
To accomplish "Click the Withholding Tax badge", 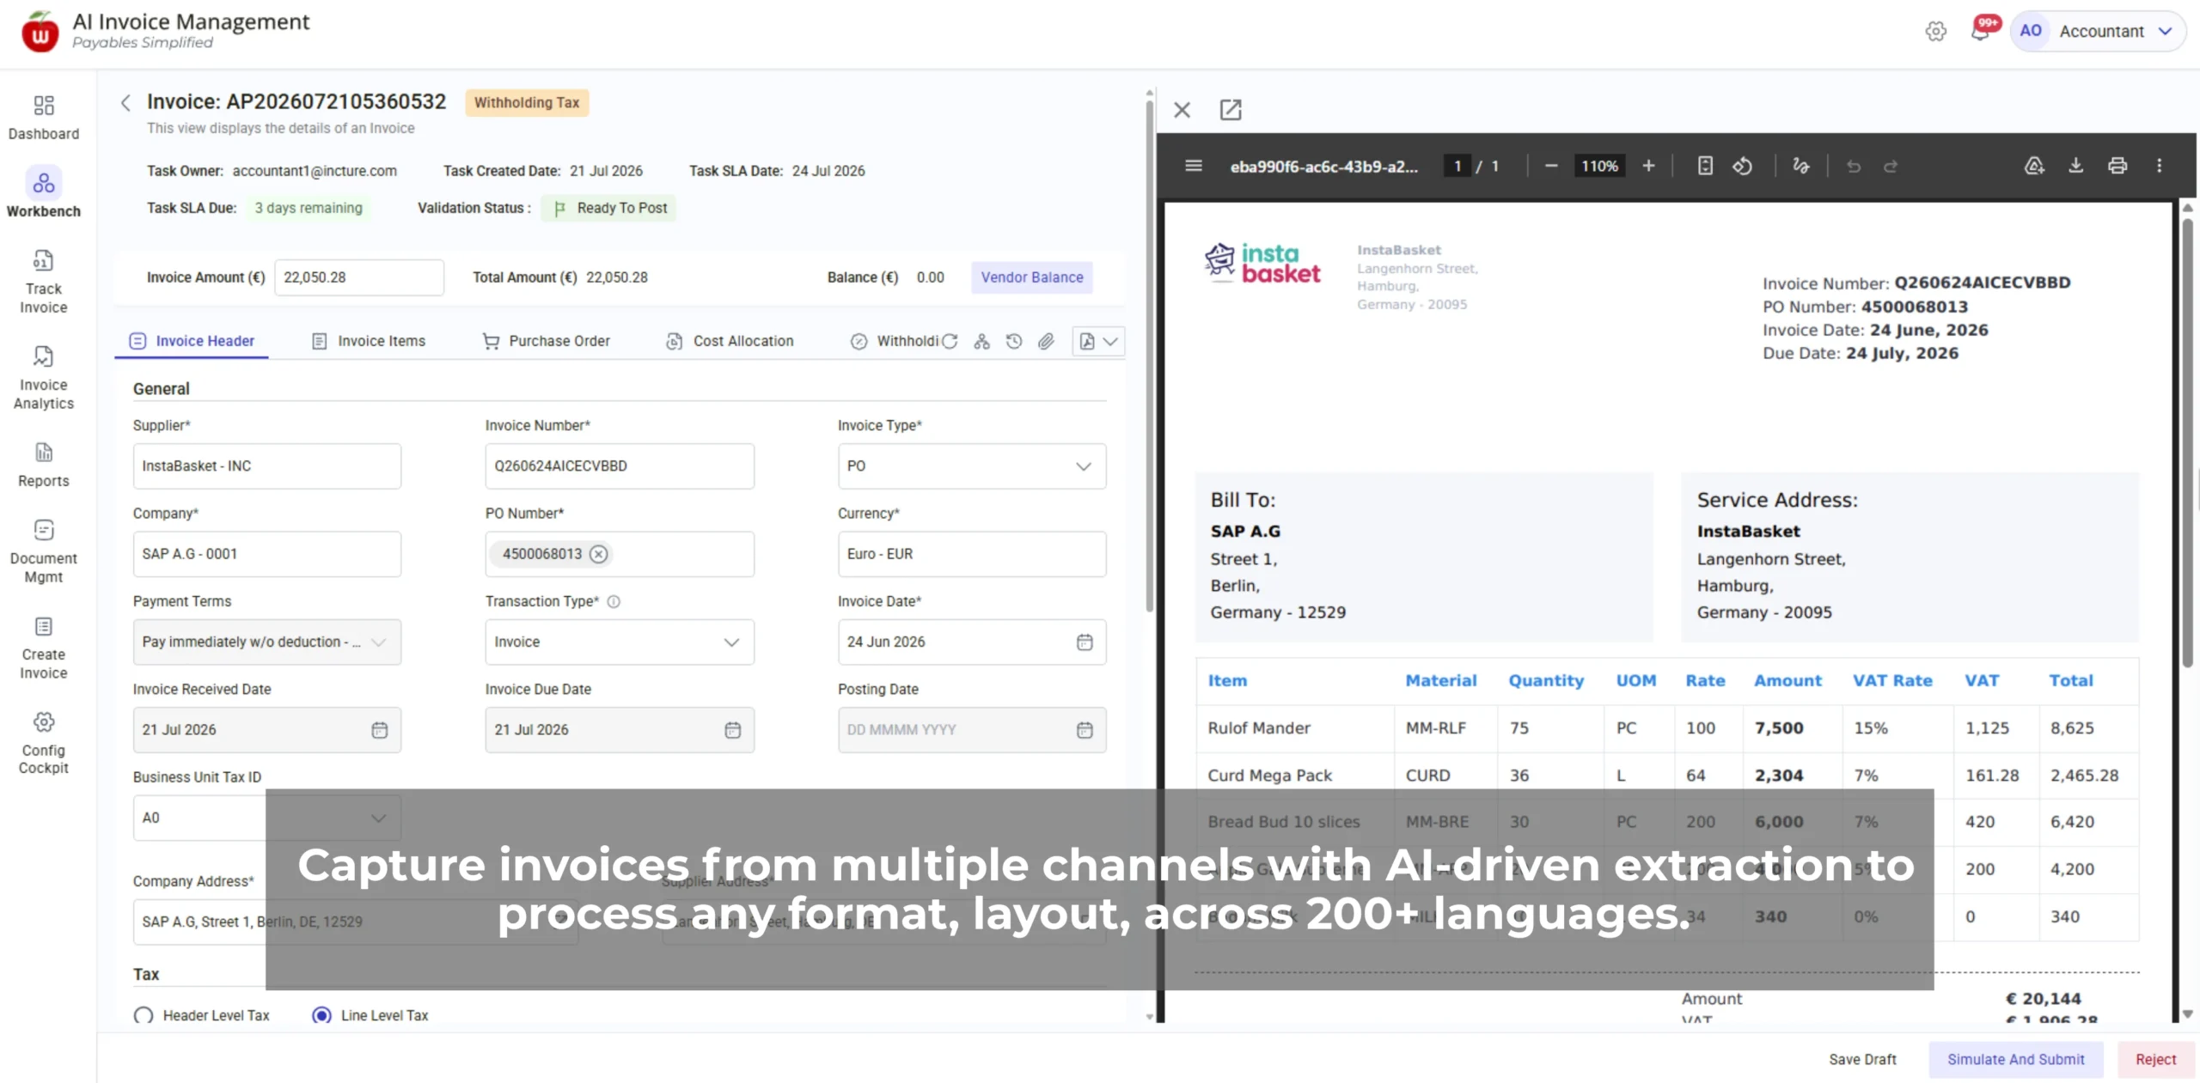I will 527,102.
